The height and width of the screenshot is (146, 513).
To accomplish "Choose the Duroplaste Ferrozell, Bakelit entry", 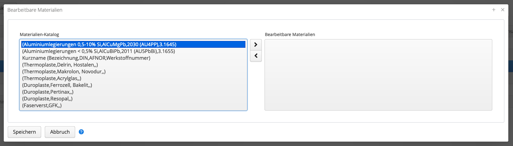I will point(133,85).
